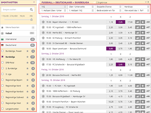
Task: Open statistics for Bayer Leverkusen - Borussia Dortmund
Action: click(138, 48)
